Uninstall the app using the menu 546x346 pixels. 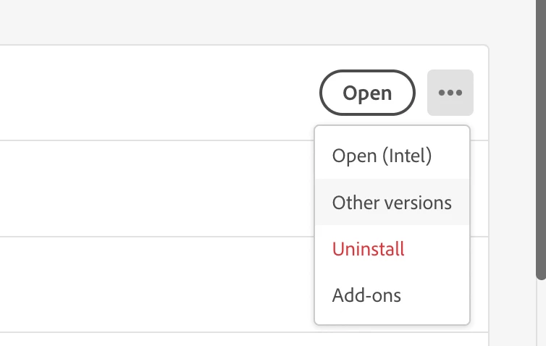(x=368, y=249)
